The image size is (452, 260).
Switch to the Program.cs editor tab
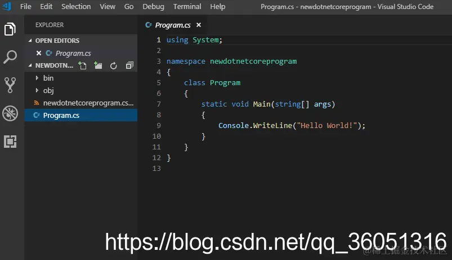tap(173, 25)
